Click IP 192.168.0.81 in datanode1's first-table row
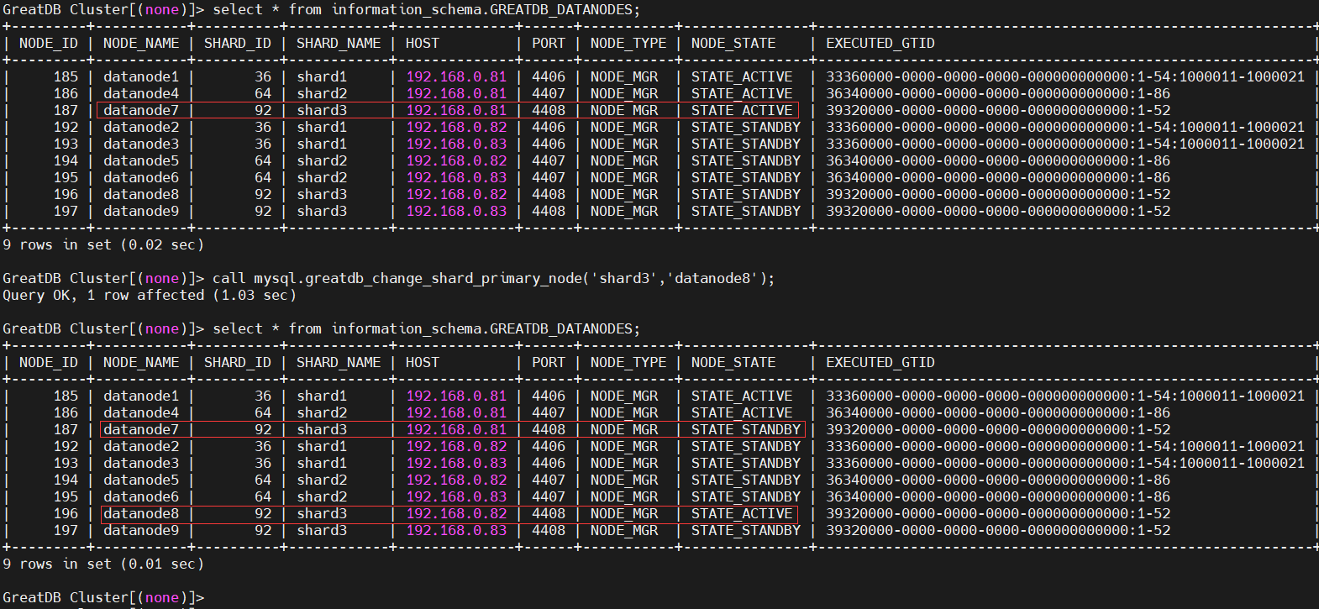This screenshot has width=1319, height=609. coord(456,76)
